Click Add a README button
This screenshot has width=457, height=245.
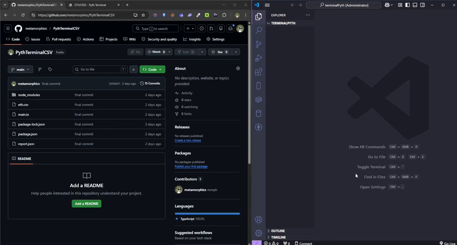pos(86,204)
